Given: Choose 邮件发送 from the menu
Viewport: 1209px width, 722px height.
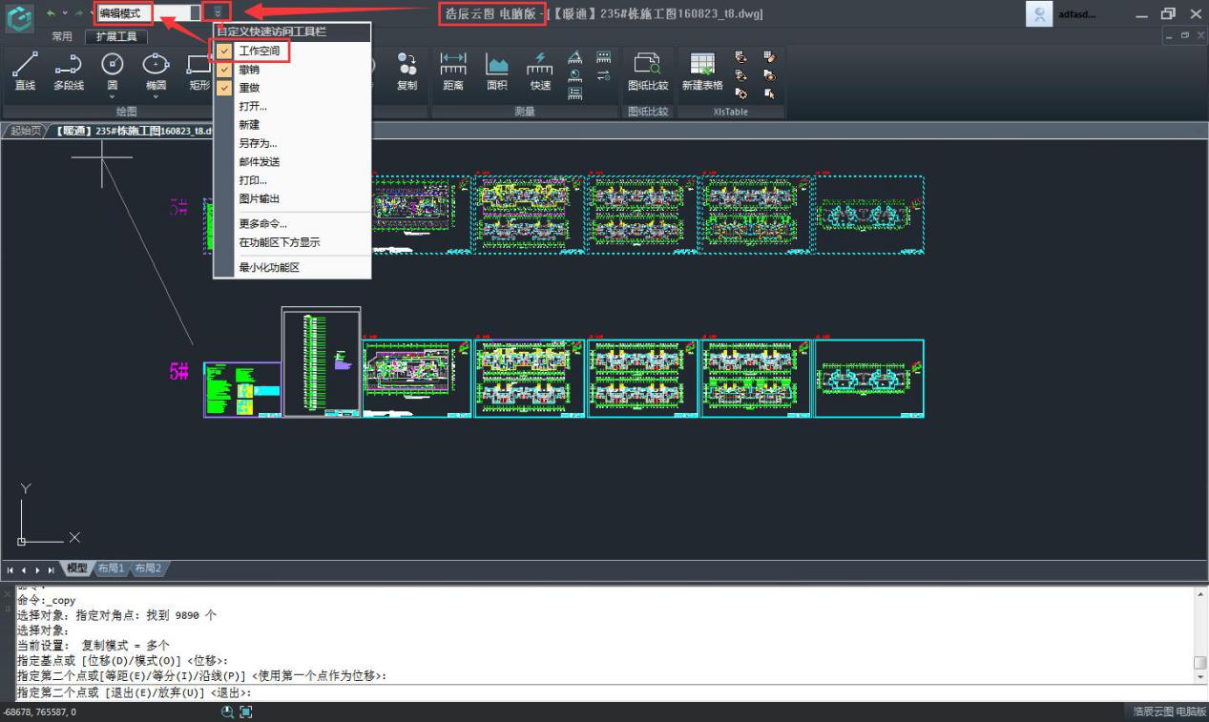Looking at the screenshot, I should tap(292, 162).
